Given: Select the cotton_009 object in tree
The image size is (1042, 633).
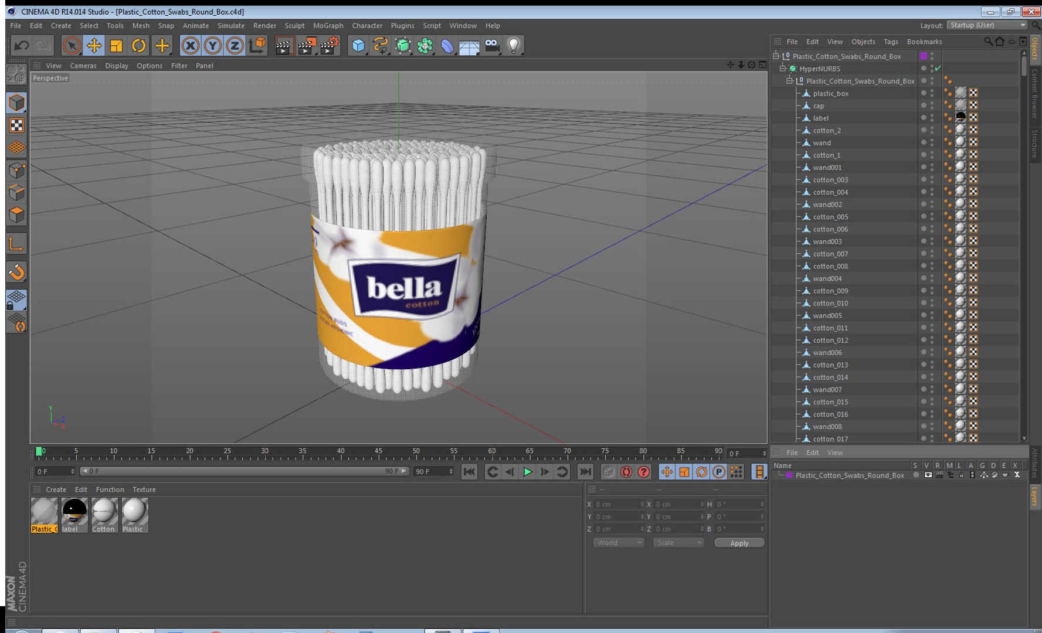Looking at the screenshot, I should click(x=830, y=291).
